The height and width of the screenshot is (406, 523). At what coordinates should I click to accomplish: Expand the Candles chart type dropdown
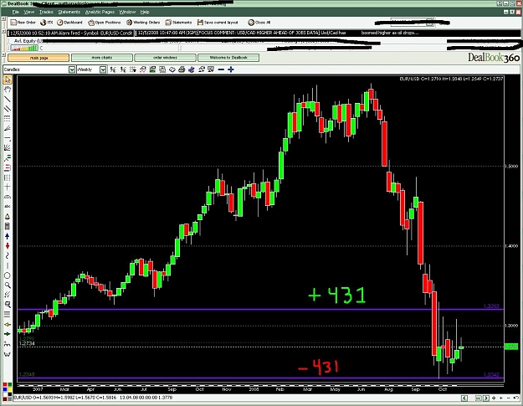tap(72, 69)
